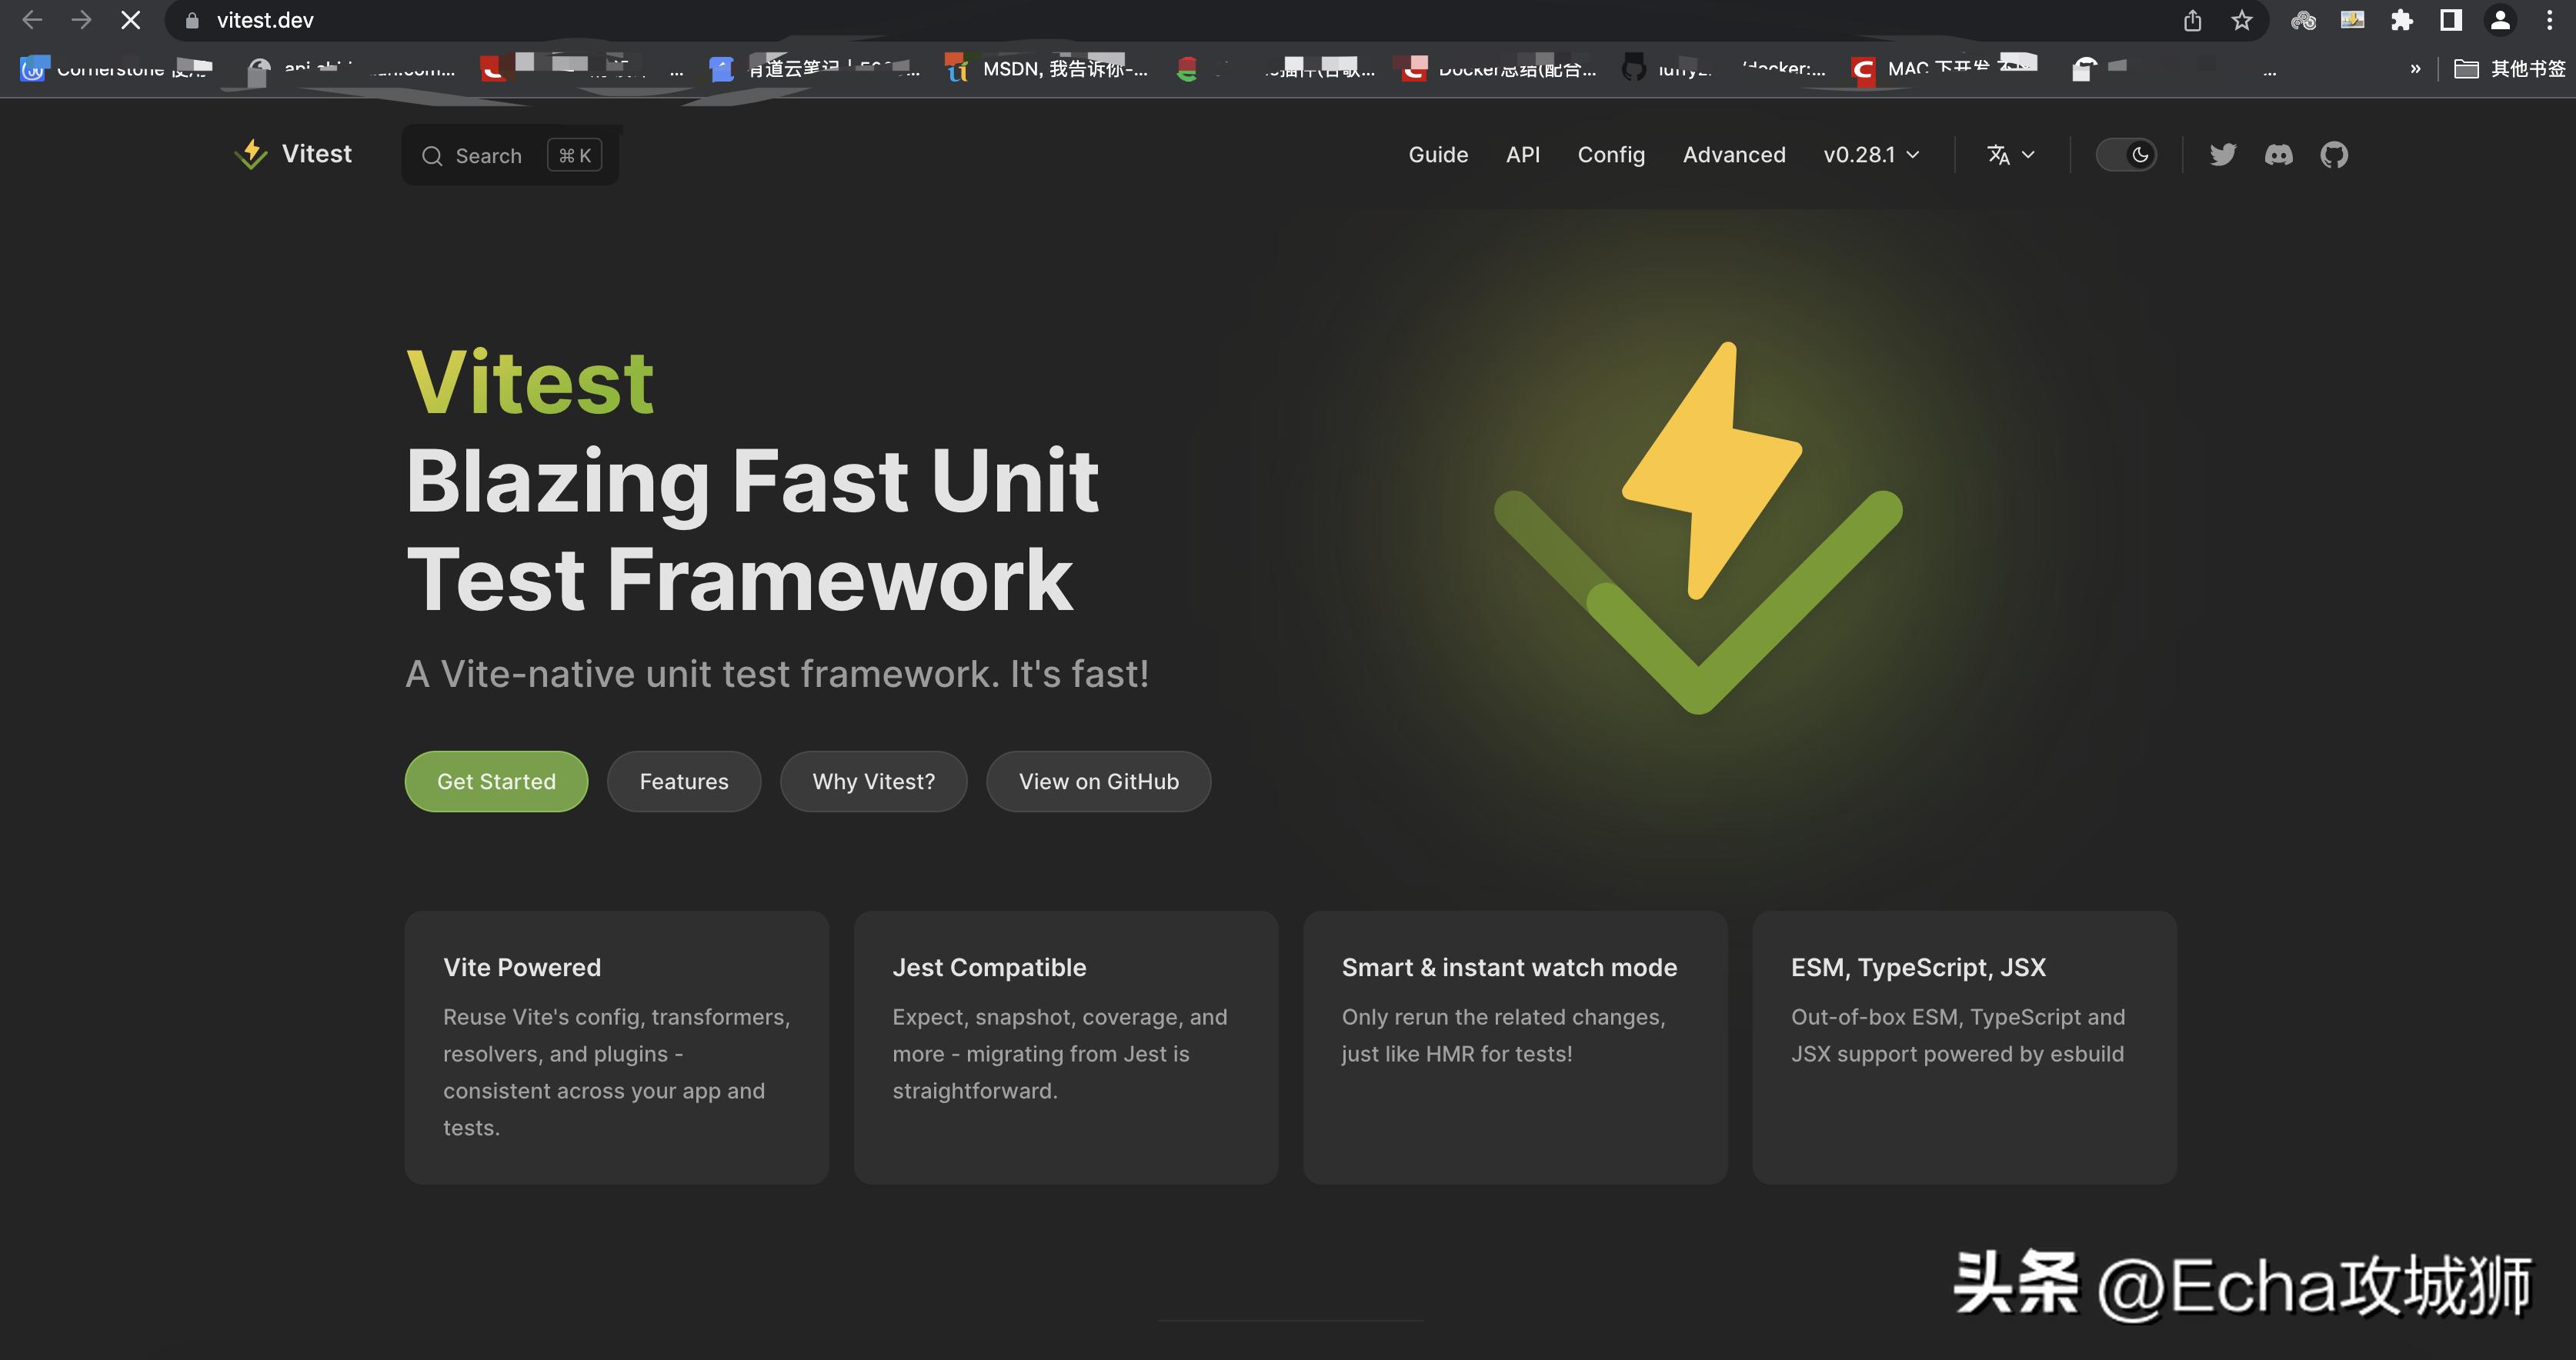2576x1360 pixels.
Task: Open GitHub repository icon in navbar
Action: click(2334, 155)
